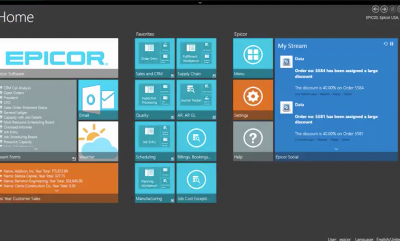Viewport: 400px width, 241px height.
Task: Launch Journal Tracker in AR, AP, GL tile
Action: (191, 95)
